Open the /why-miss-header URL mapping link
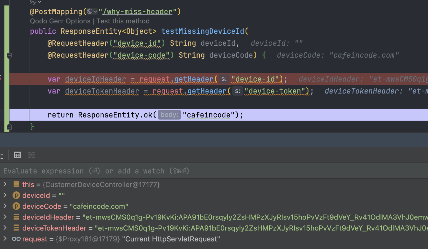 [x=138, y=12]
